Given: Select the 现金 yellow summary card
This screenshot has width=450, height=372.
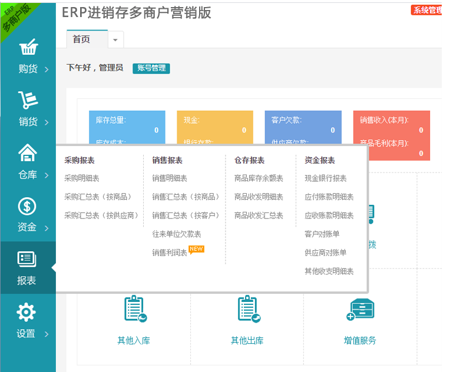Looking at the screenshot, I should [x=215, y=127].
